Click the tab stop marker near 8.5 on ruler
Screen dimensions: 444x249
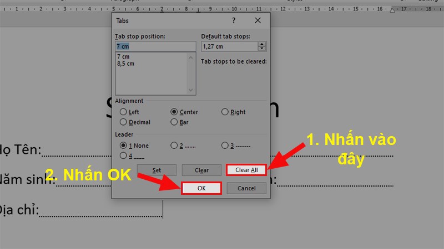point(198,11)
